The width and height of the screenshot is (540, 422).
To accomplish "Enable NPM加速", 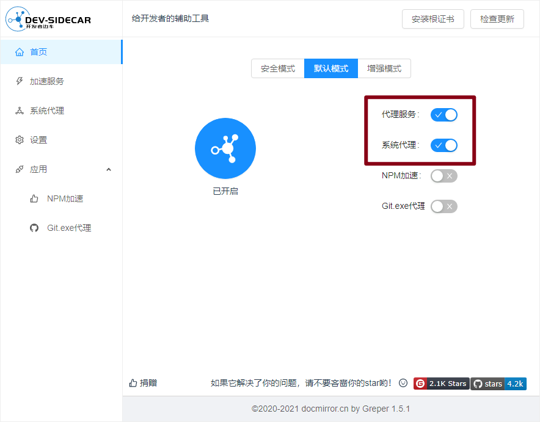I will 443,176.
